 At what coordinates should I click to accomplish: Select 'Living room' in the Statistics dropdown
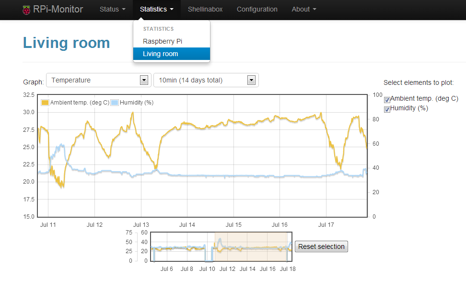[x=162, y=54]
